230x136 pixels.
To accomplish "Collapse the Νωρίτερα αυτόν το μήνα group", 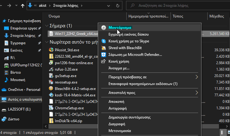I will coord(47,42).
